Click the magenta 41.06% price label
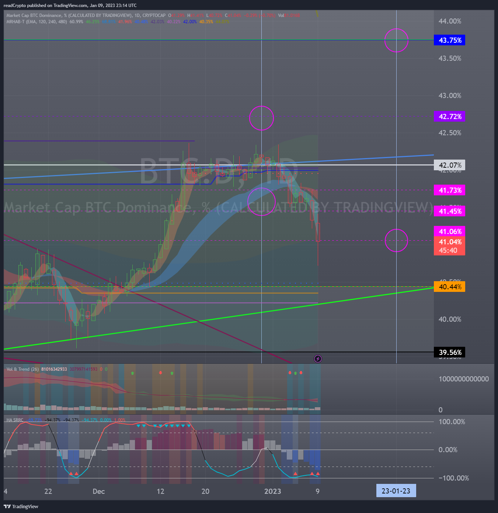Image resolution: width=498 pixels, height=513 pixels. 450,231
